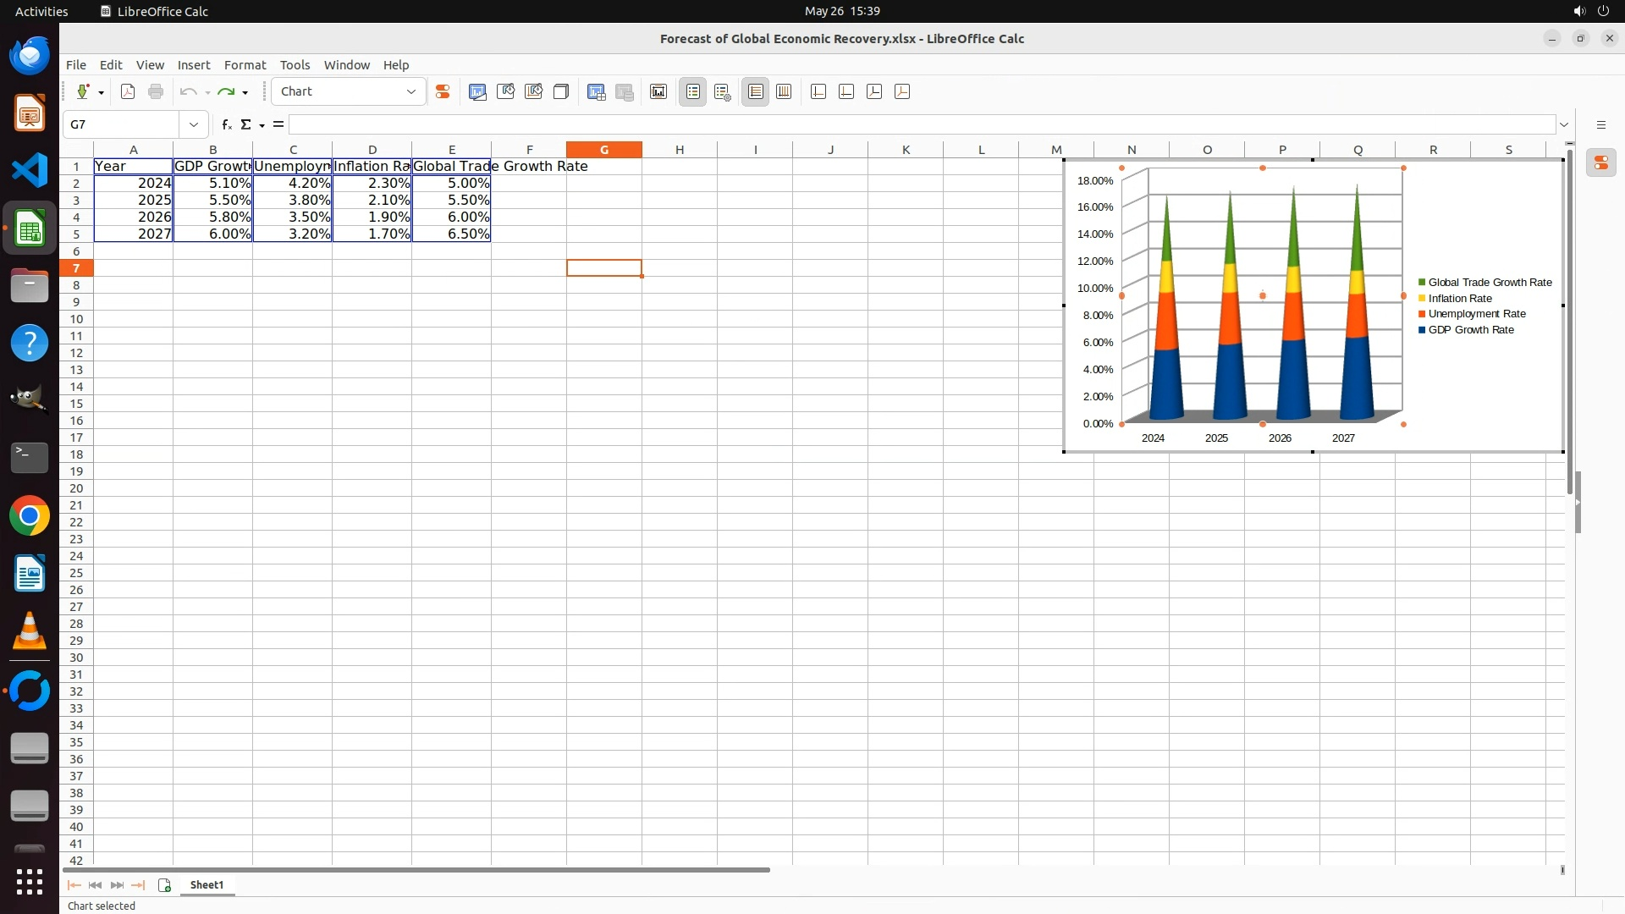This screenshot has height=914, width=1625.
Task: Click the Print icon
Action: pos(156,91)
